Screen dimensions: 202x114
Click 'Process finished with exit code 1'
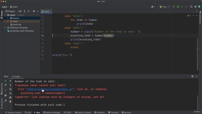[x=40, y=105]
